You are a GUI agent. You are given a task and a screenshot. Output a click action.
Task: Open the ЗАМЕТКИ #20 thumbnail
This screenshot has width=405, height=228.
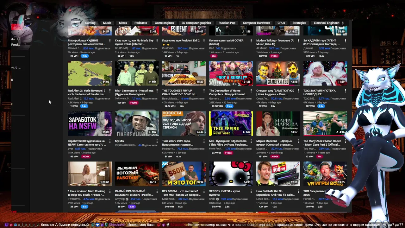278,73
